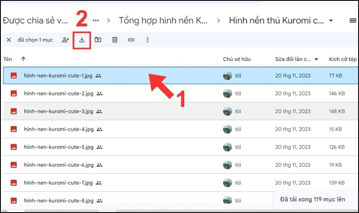The width and height of the screenshot is (359, 213).
Task: Click the 'Đã tải xong 119 mục lên' notification
Action: click(x=312, y=199)
